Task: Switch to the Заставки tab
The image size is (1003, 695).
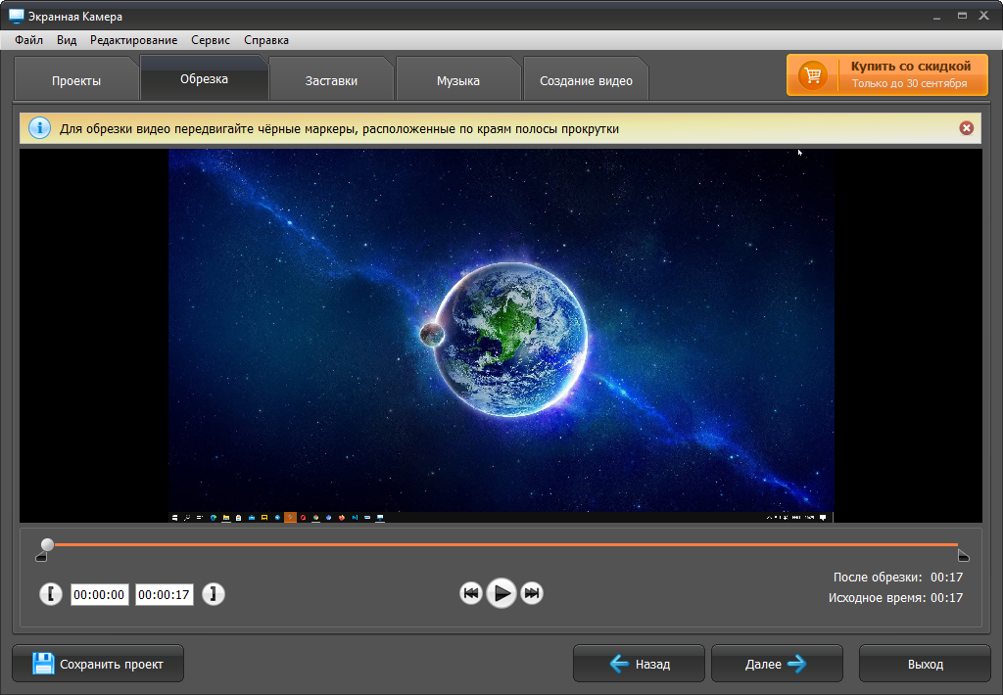Action: [x=331, y=80]
